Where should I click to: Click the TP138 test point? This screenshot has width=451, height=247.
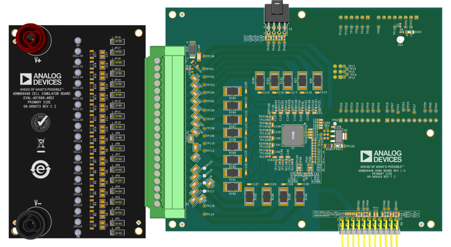(204, 56)
